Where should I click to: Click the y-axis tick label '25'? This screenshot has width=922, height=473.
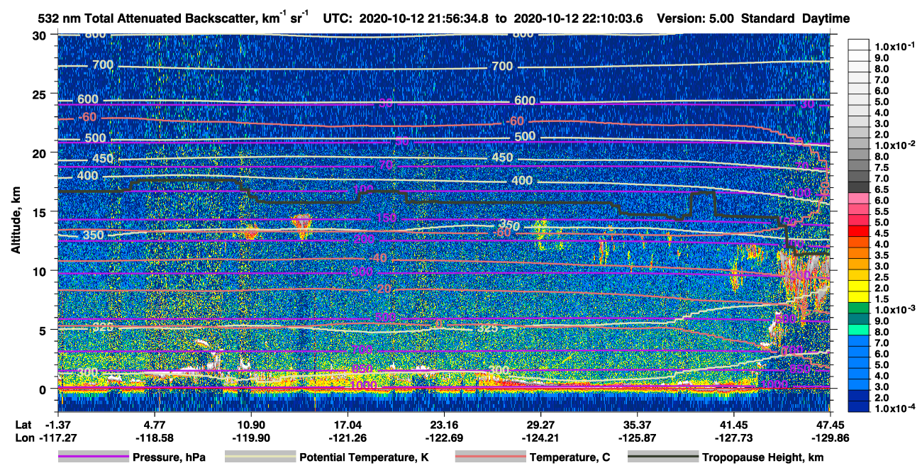41,94
